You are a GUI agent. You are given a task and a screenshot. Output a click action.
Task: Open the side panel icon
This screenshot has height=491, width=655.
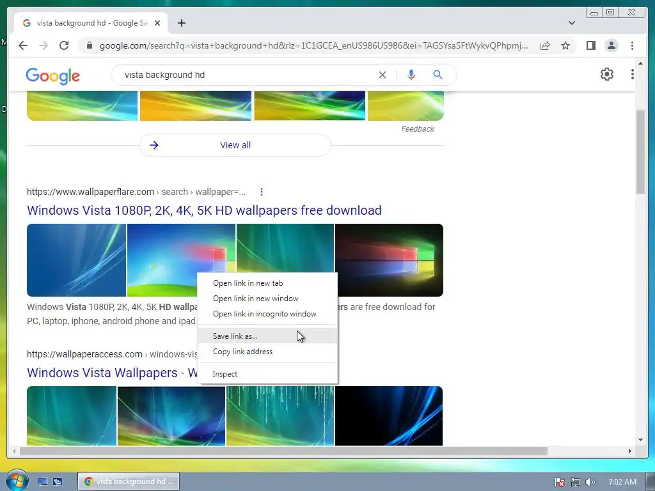click(590, 45)
